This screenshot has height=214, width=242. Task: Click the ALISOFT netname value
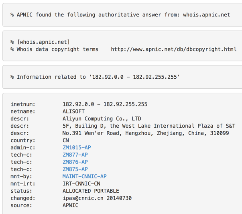click(x=73, y=112)
